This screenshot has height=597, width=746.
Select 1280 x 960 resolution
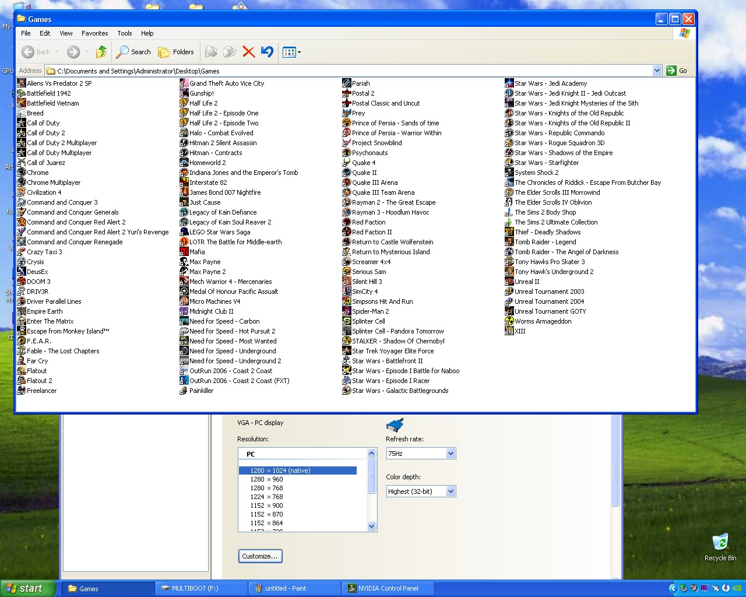pos(266,479)
